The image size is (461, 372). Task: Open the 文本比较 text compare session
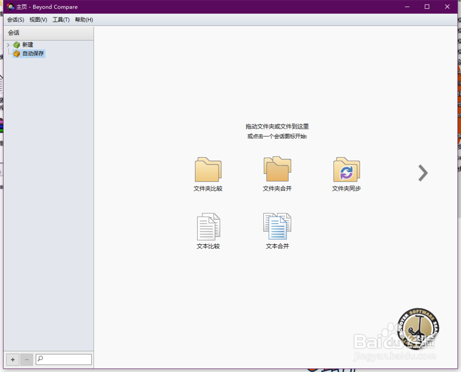click(x=208, y=231)
